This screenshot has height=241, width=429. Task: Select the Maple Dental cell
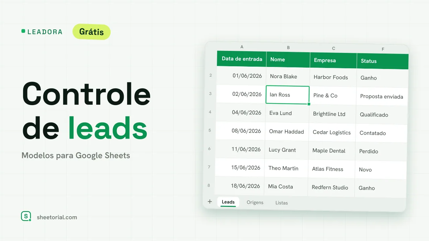332,151
